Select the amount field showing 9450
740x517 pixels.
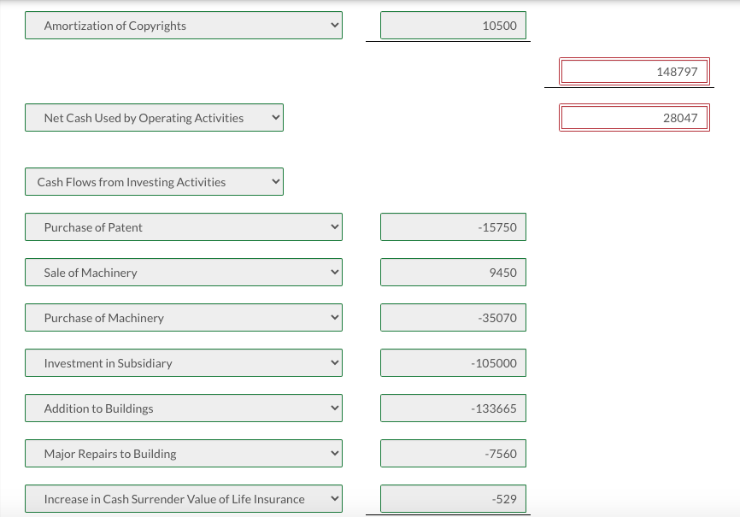[x=453, y=273]
